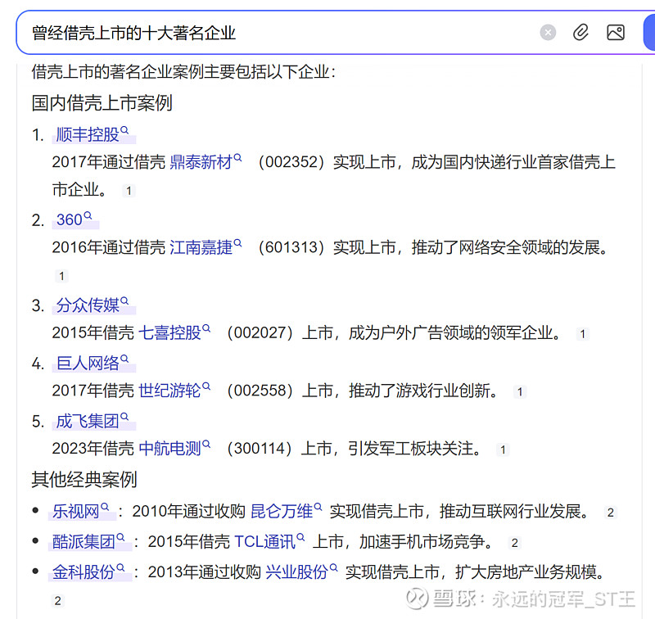This screenshot has width=655, height=619.
Task: Click the intro line 借壳上市的著名企业案例主要包括以下企业
Action: [183, 72]
